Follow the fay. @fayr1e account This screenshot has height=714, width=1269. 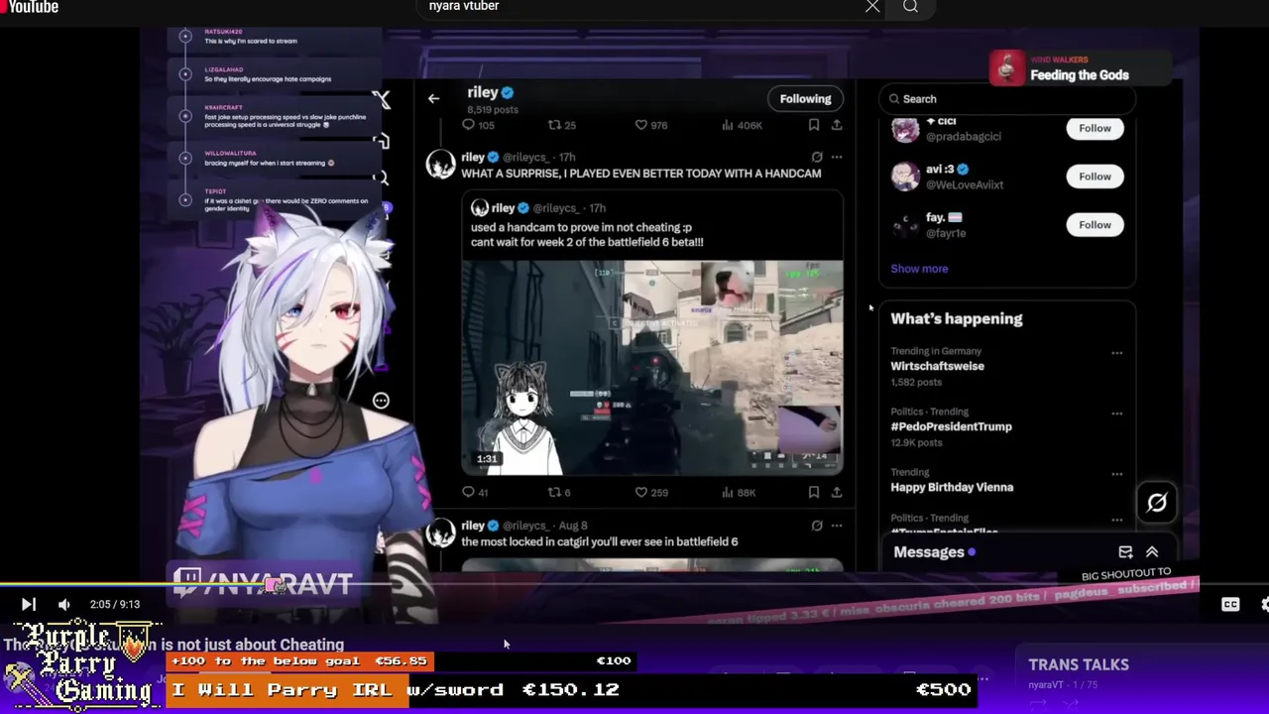pos(1095,225)
